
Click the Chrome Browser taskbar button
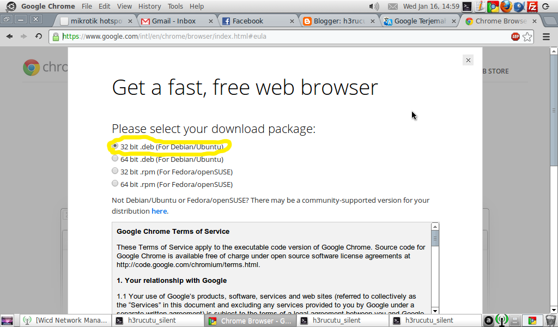tap(250, 320)
